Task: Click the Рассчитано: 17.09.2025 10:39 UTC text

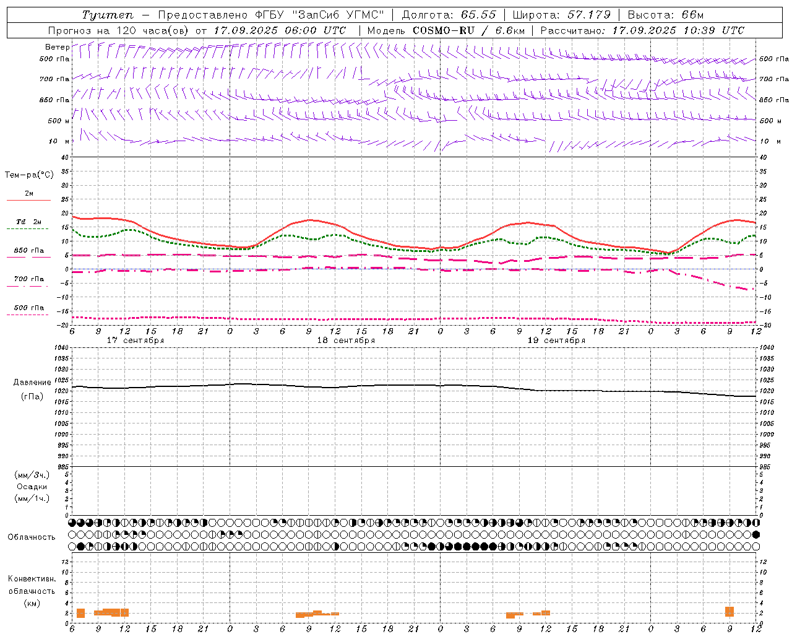Action: [x=642, y=30]
